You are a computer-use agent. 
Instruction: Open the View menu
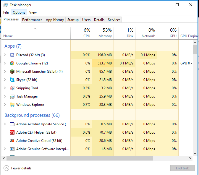point(33,12)
